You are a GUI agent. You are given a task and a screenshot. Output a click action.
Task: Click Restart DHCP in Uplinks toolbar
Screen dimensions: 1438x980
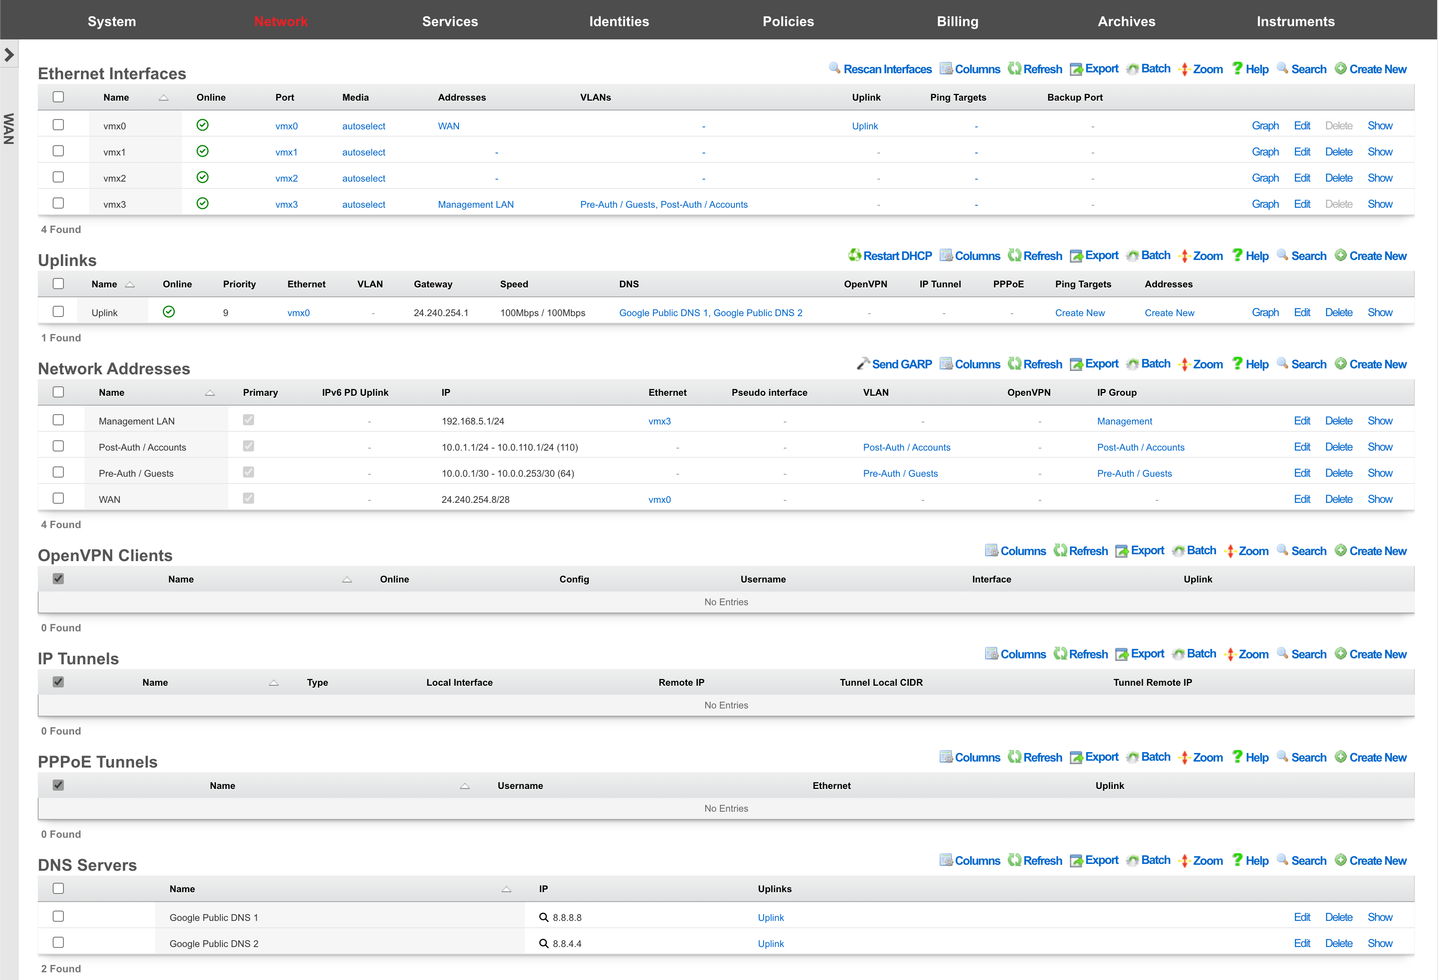[890, 256]
